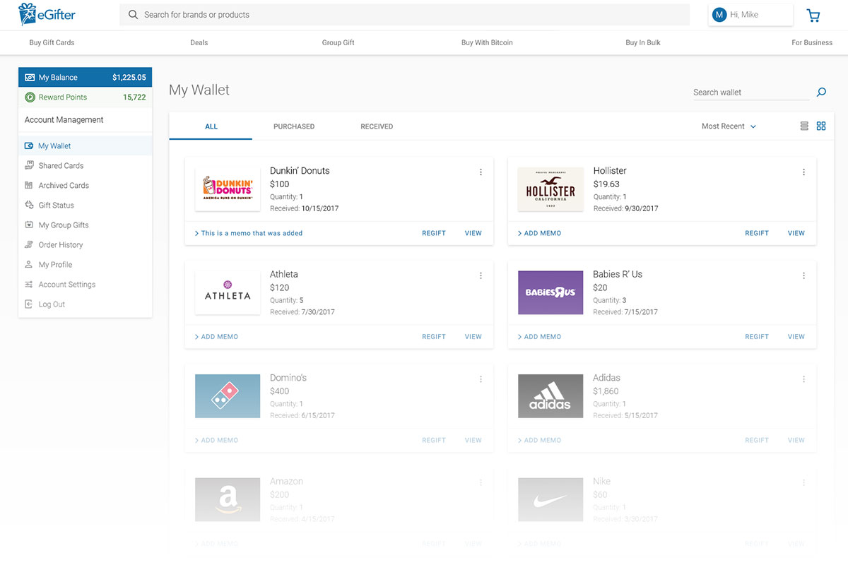The width and height of the screenshot is (848, 565).
Task: Switch to grid view layout
Action: tap(821, 126)
